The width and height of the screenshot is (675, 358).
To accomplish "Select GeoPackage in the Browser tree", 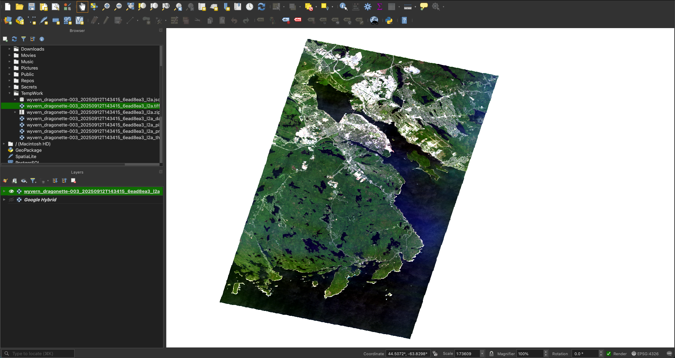I will coord(28,150).
